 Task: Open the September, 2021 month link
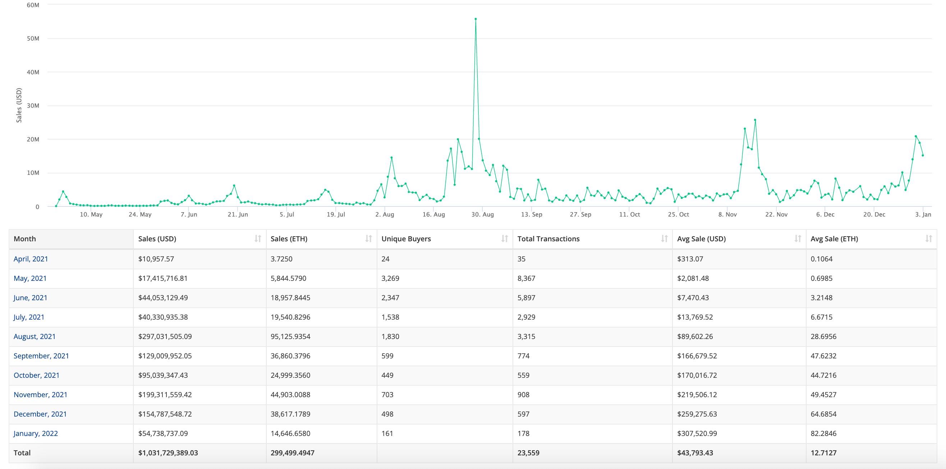41,356
